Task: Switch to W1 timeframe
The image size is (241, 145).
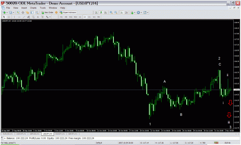Action: 94,17
